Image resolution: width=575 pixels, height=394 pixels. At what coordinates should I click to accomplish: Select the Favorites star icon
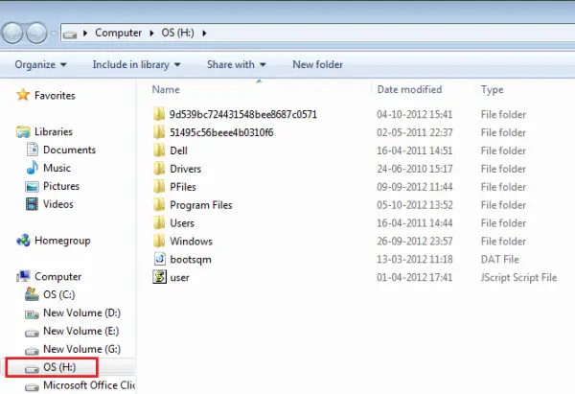point(23,95)
